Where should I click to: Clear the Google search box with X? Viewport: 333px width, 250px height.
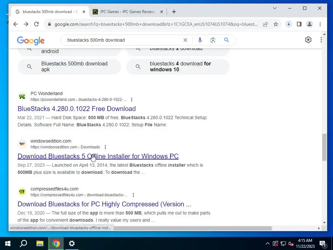[185, 40]
